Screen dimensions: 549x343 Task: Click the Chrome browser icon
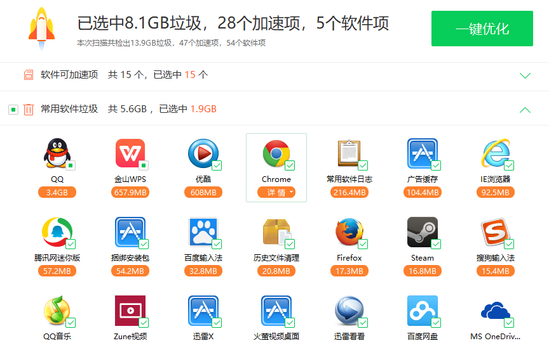point(276,153)
